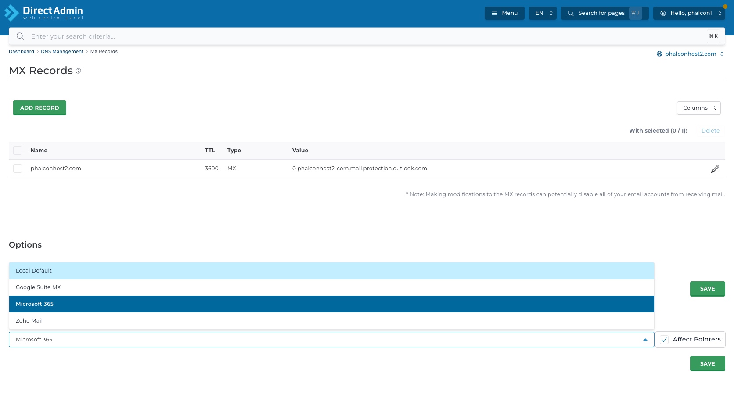Click MX Records breadcrumb text
This screenshot has width=734, height=413.
(x=104, y=52)
